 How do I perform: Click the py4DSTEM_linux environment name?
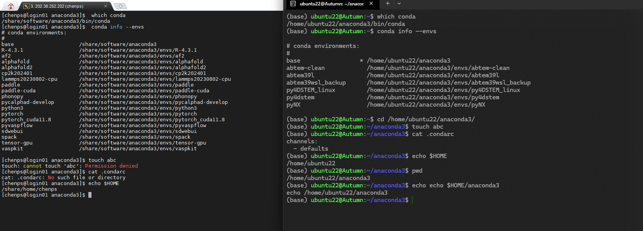click(311, 90)
